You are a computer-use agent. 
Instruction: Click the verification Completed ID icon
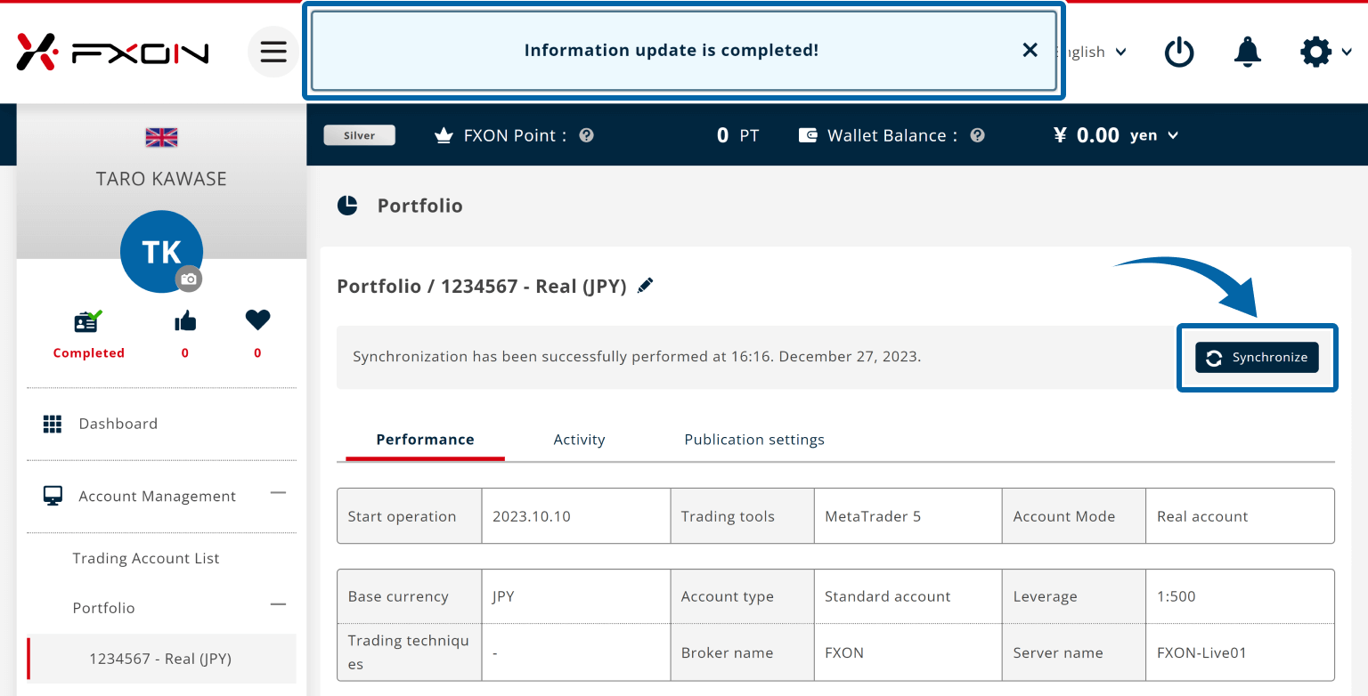(x=88, y=320)
